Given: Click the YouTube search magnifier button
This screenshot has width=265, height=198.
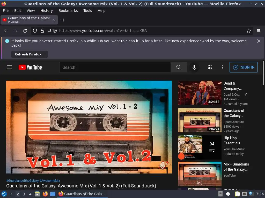Looking at the screenshot, I should tap(179, 67).
